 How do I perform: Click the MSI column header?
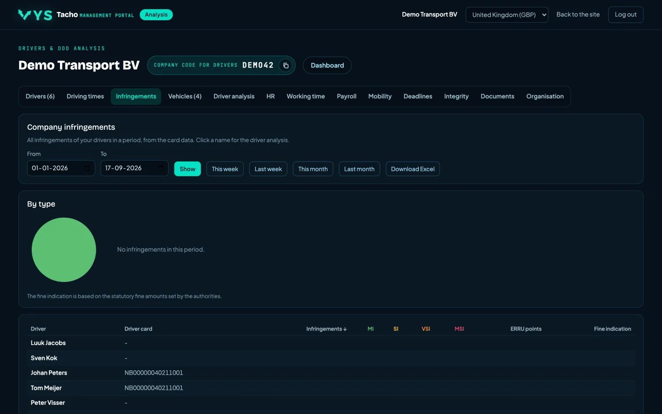point(459,329)
